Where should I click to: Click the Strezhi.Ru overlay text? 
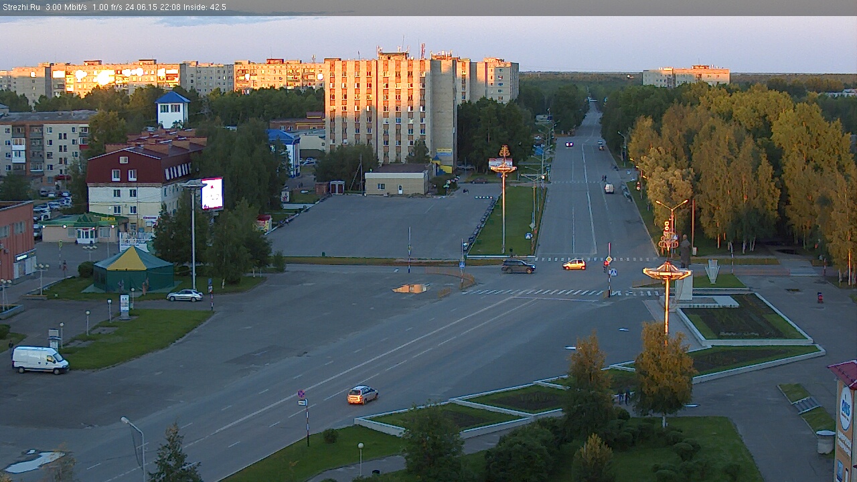click(x=21, y=7)
